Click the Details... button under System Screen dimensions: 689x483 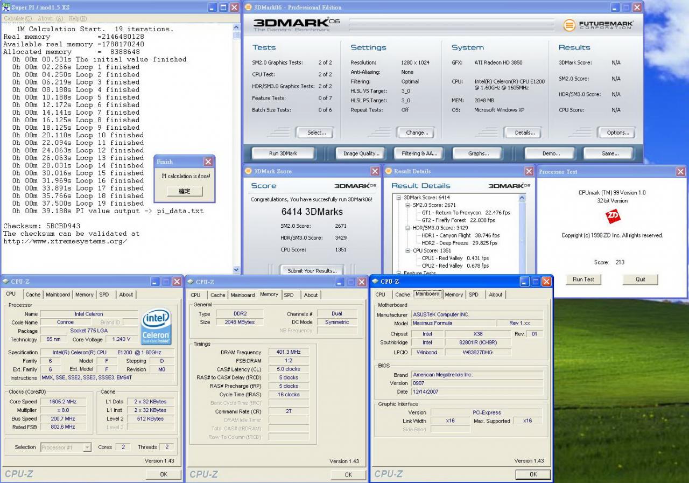click(x=524, y=132)
